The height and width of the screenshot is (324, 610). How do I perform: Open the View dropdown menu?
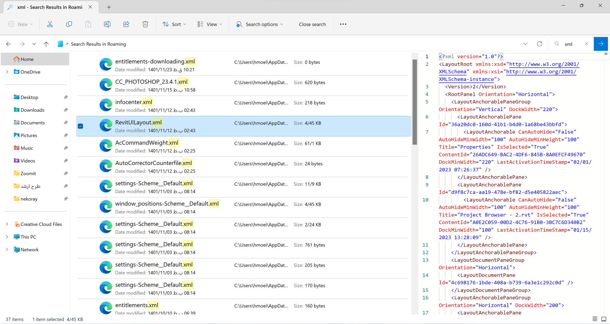[x=210, y=24]
